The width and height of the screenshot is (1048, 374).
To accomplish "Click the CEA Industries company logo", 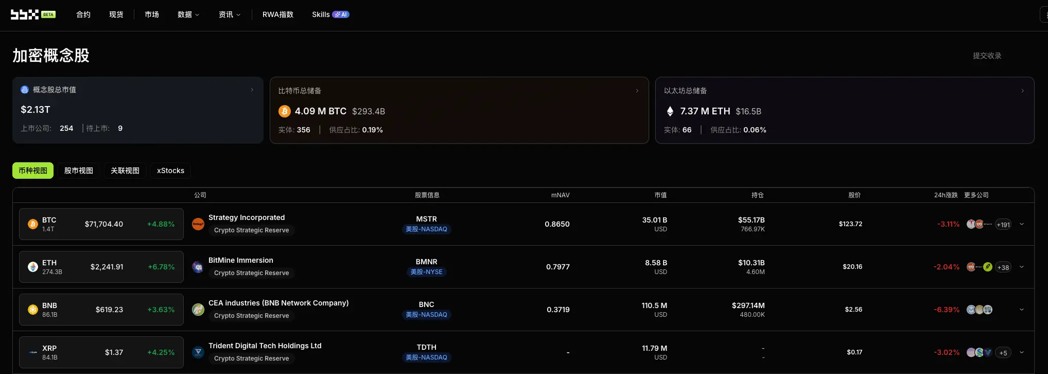I will click(198, 310).
